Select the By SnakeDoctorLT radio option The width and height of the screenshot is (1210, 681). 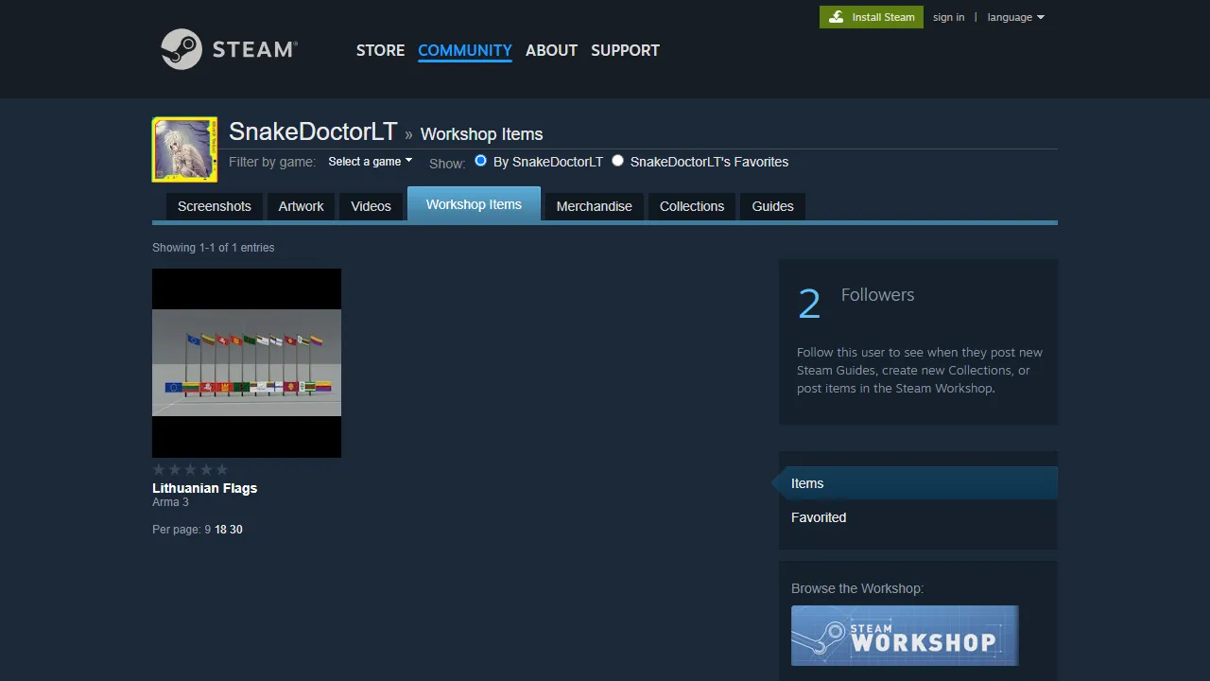click(481, 161)
